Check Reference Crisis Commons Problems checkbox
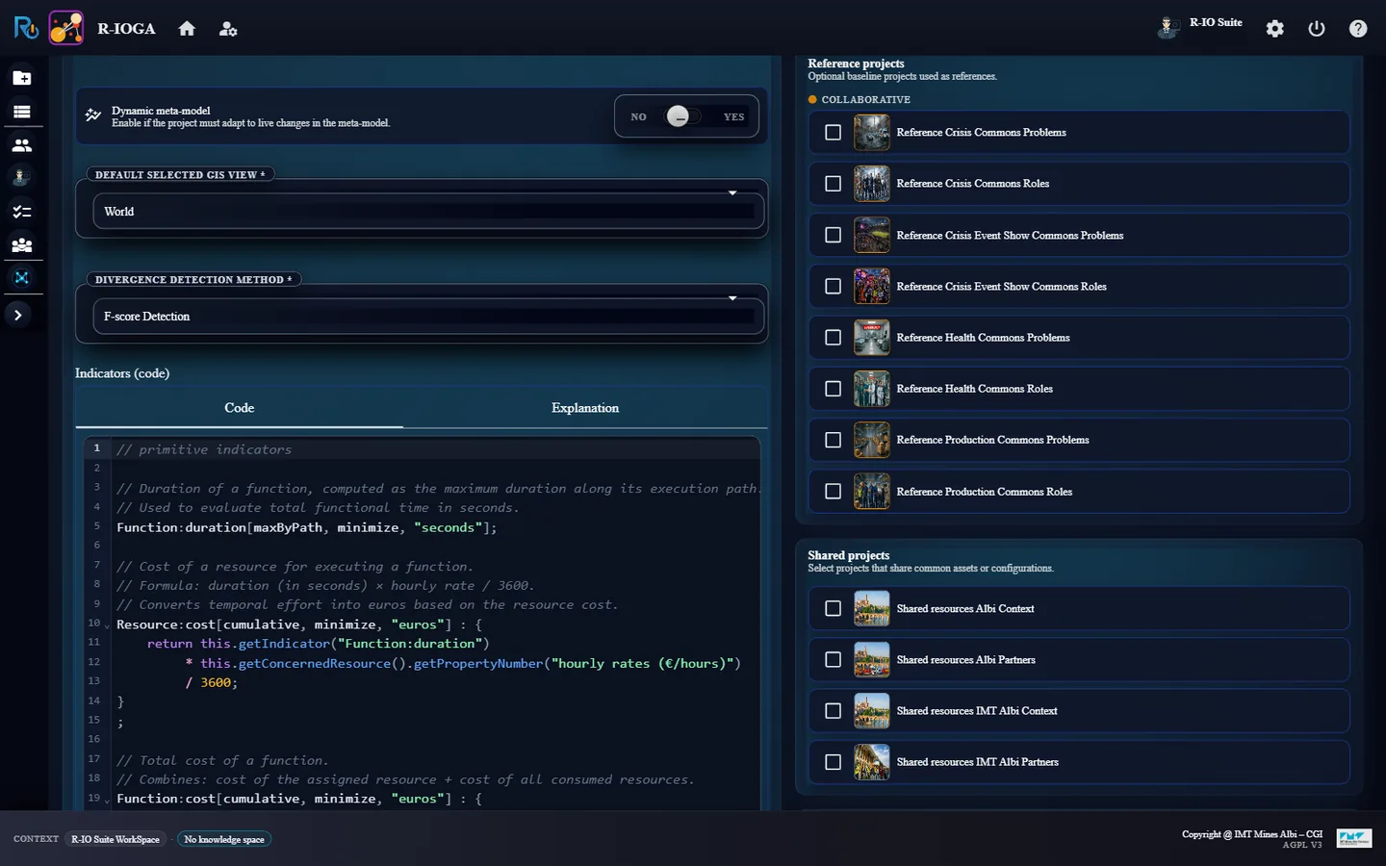This screenshot has height=866, width=1386. click(x=834, y=133)
